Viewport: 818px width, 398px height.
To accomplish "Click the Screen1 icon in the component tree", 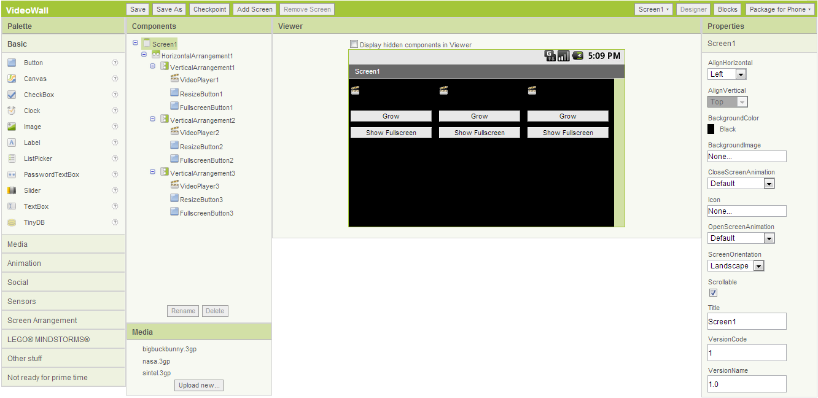I will pos(146,44).
